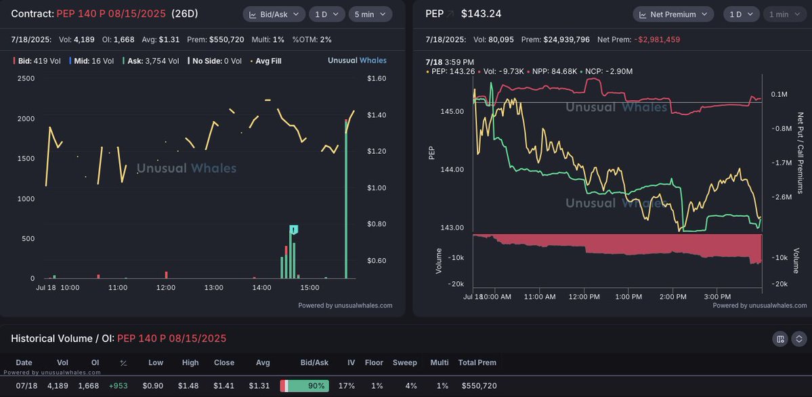Sort table by the IV column header
812x397 pixels.
351,363
